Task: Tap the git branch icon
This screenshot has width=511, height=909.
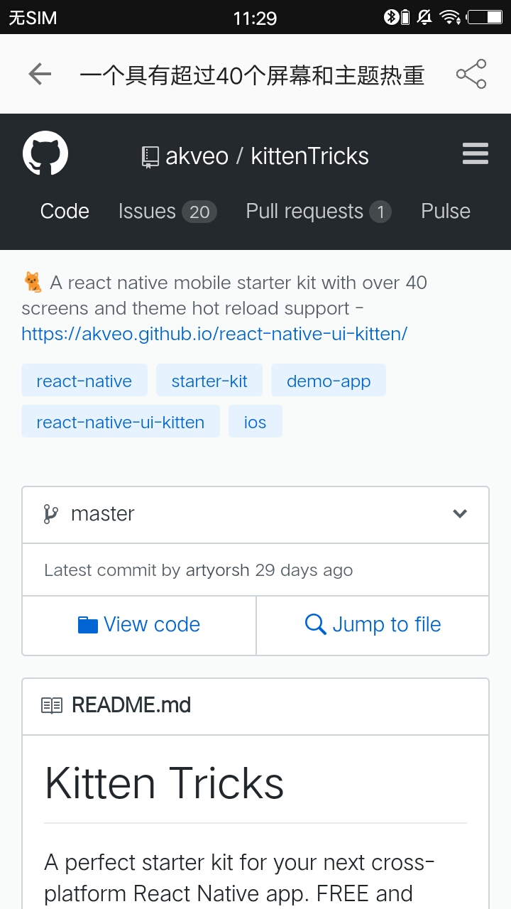Action: coord(50,514)
